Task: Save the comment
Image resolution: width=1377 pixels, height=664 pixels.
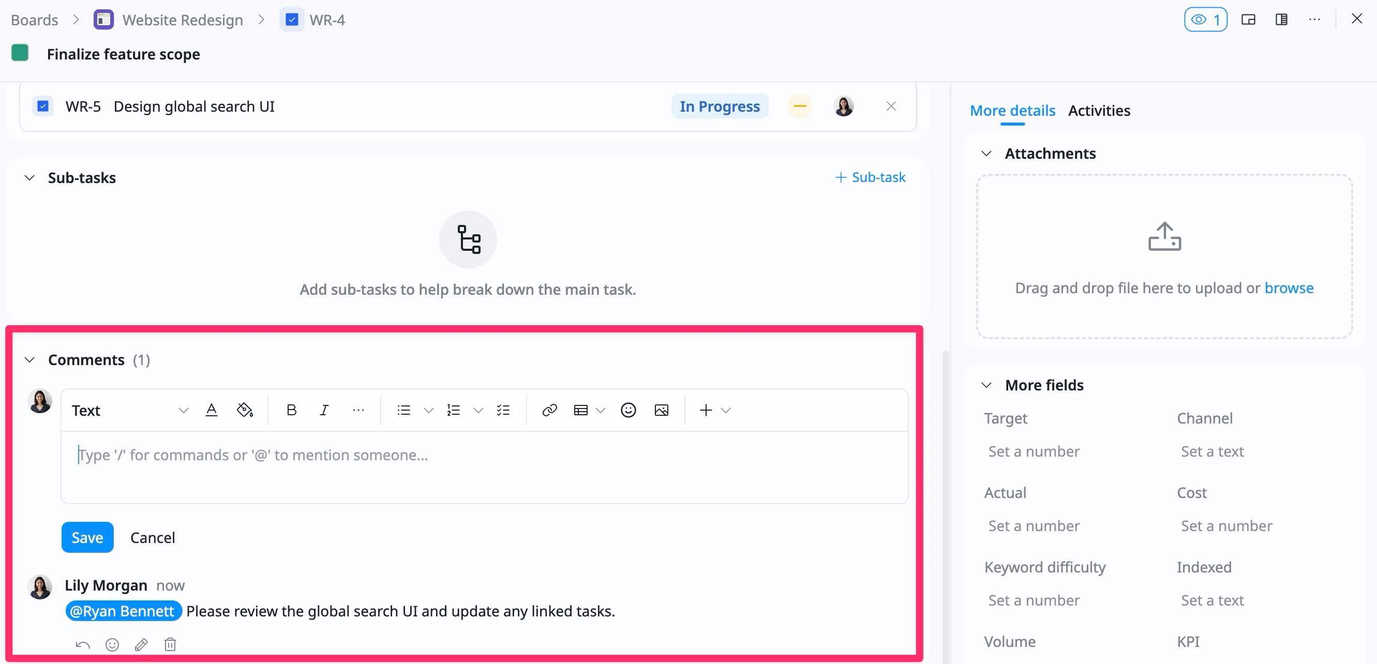Action: 87,537
